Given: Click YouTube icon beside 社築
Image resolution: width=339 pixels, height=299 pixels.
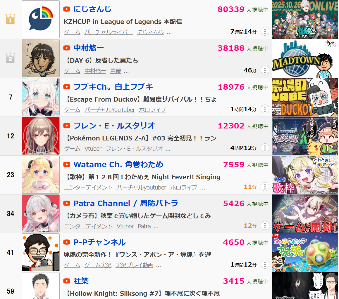Looking at the screenshot, I should click(67, 281).
